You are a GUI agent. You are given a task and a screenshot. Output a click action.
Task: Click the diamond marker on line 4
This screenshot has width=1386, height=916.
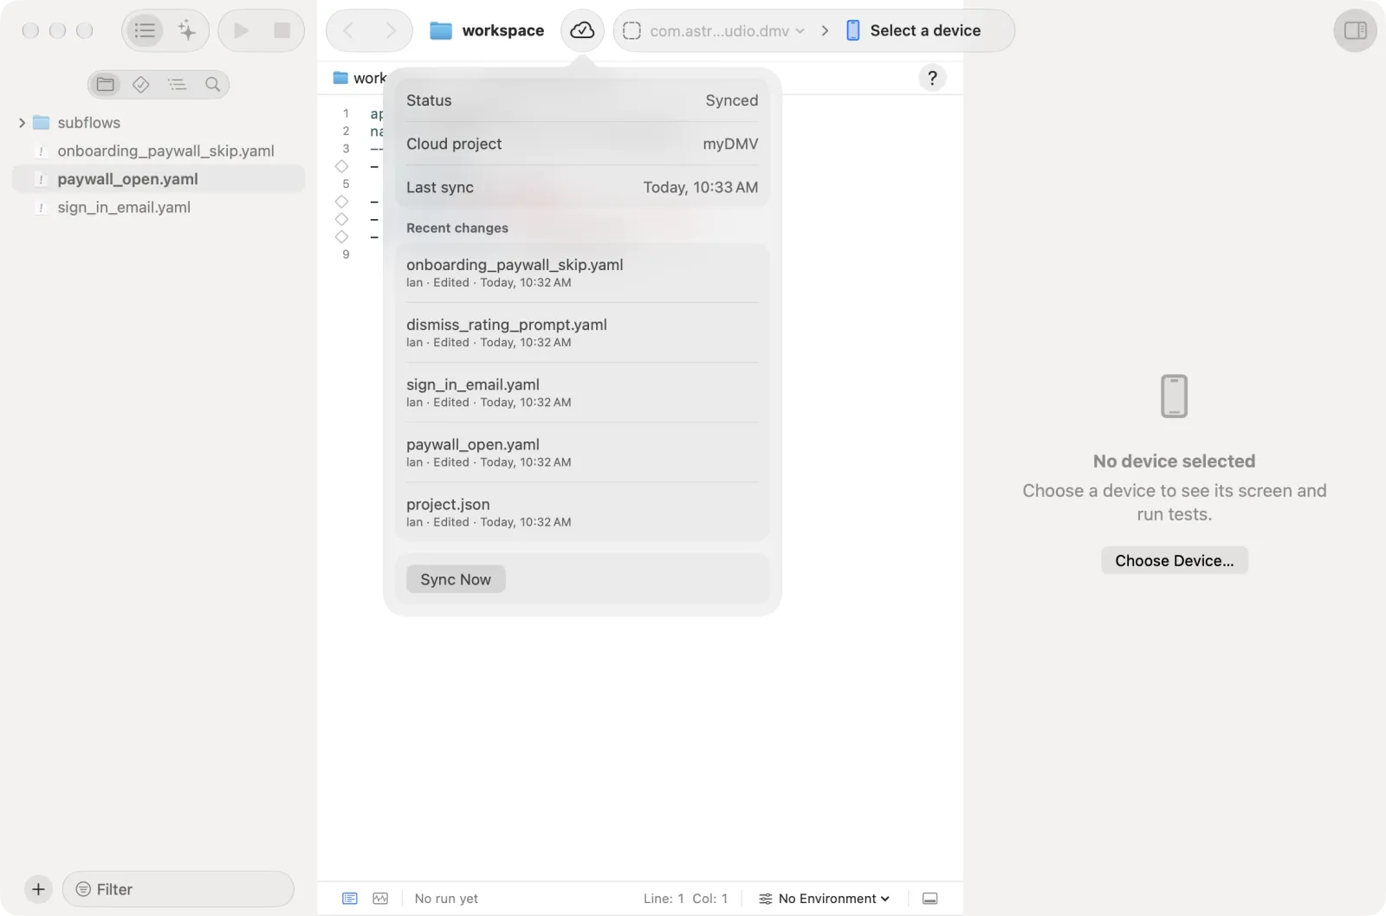(x=341, y=166)
